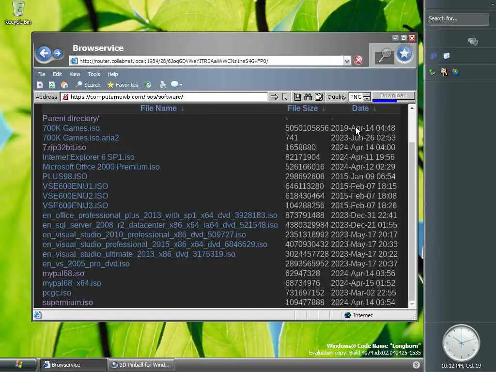Click blue sync icon in sidebar
The height and width of the screenshot is (372, 496).
tap(434, 56)
